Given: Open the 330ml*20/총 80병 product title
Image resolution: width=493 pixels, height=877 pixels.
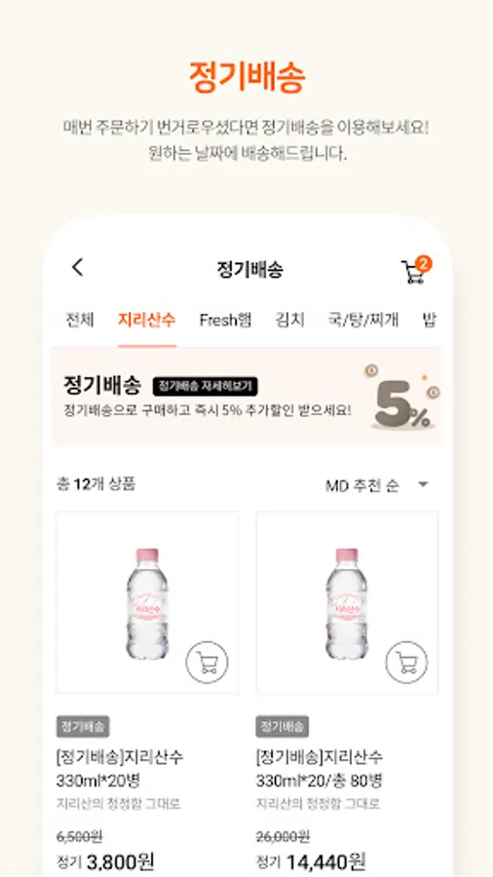Looking at the screenshot, I should [x=320, y=769].
